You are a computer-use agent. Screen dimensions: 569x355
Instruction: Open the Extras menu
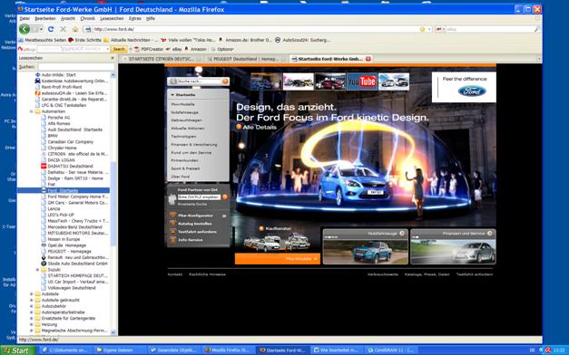(x=135, y=18)
